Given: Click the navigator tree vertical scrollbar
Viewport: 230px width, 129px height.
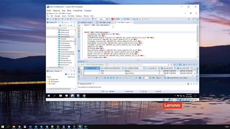Looking at the screenshot, I should (x=75, y=42).
